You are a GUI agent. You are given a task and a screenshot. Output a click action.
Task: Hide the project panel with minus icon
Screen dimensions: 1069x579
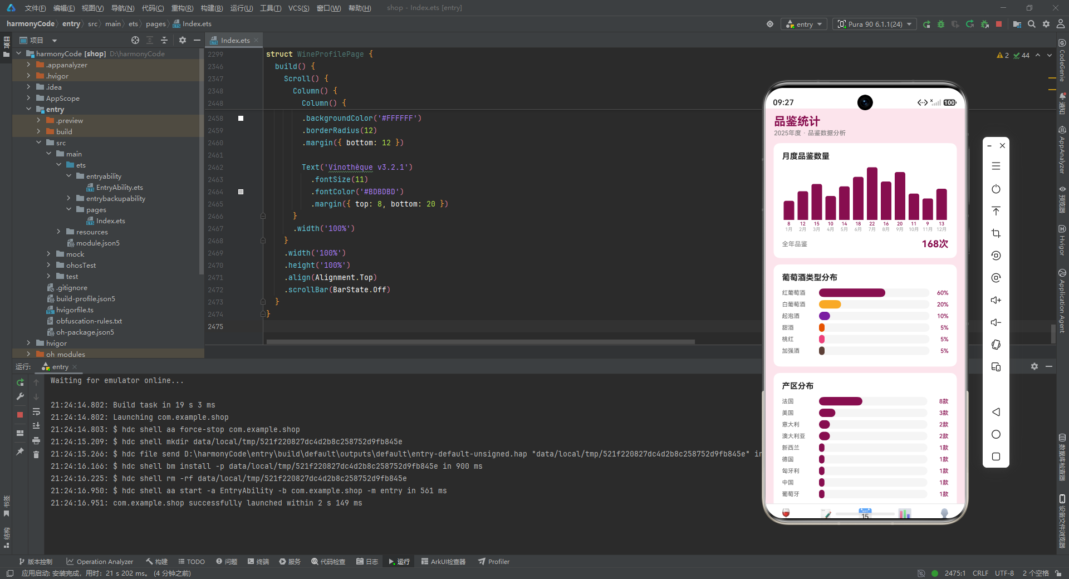(197, 40)
